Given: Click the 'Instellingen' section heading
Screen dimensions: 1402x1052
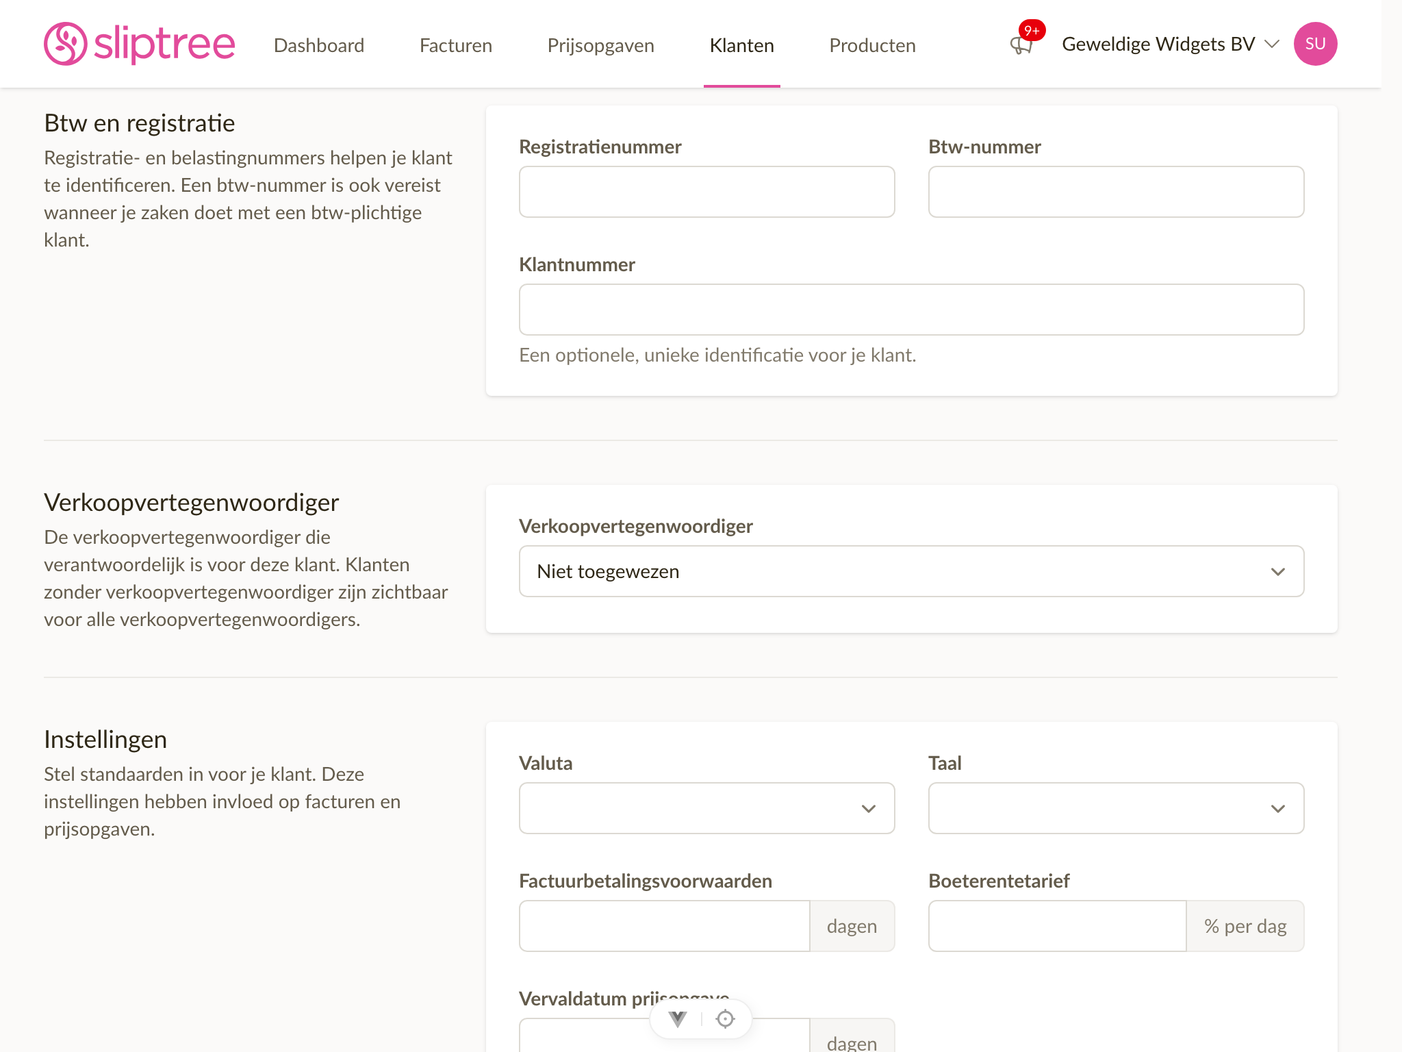Looking at the screenshot, I should click(105, 740).
